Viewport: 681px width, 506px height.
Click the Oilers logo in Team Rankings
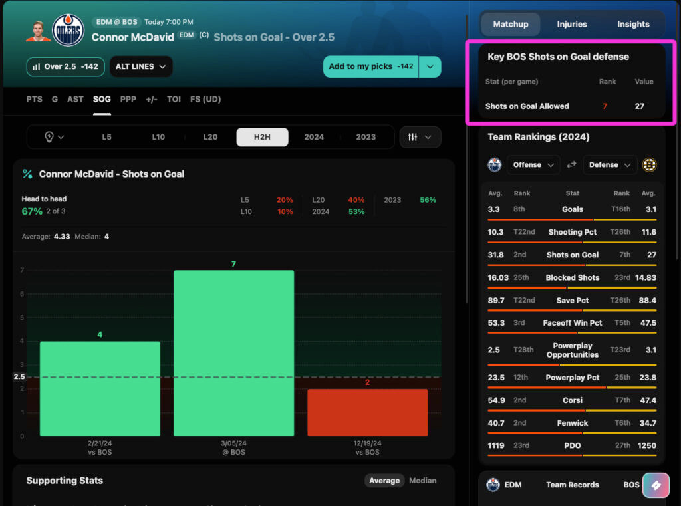tap(494, 165)
